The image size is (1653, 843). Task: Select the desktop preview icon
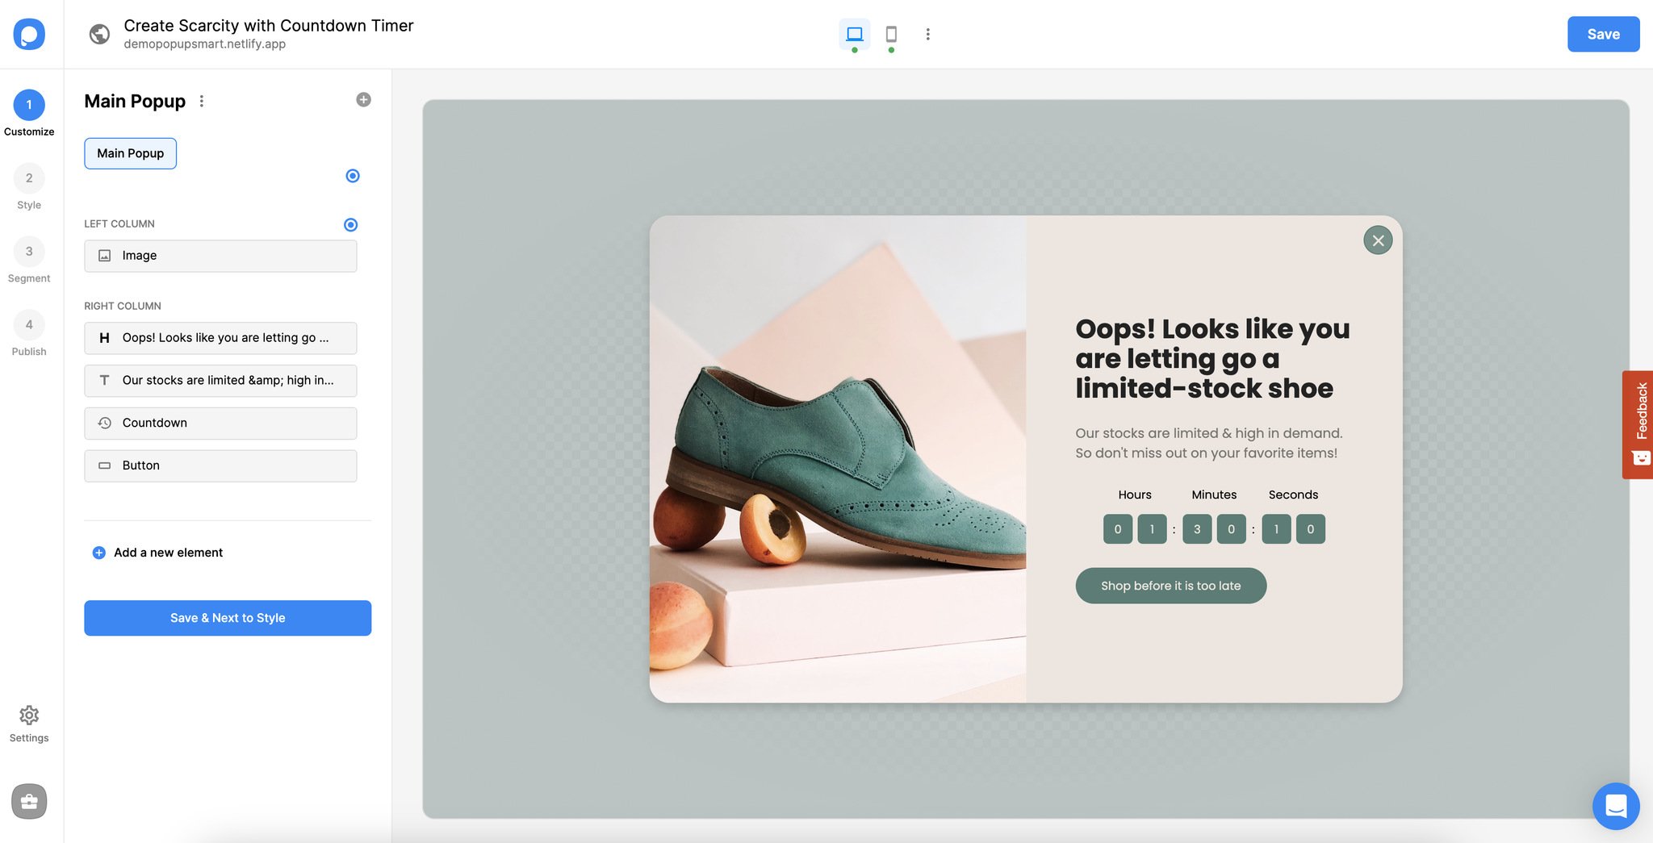coord(854,34)
